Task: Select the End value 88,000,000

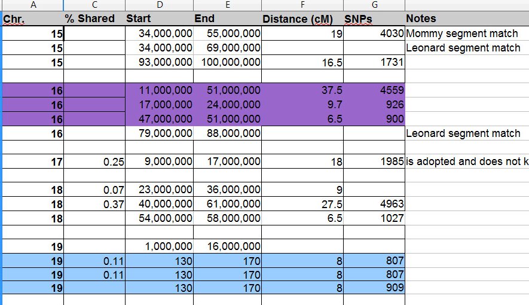Action: tap(227, 133)
